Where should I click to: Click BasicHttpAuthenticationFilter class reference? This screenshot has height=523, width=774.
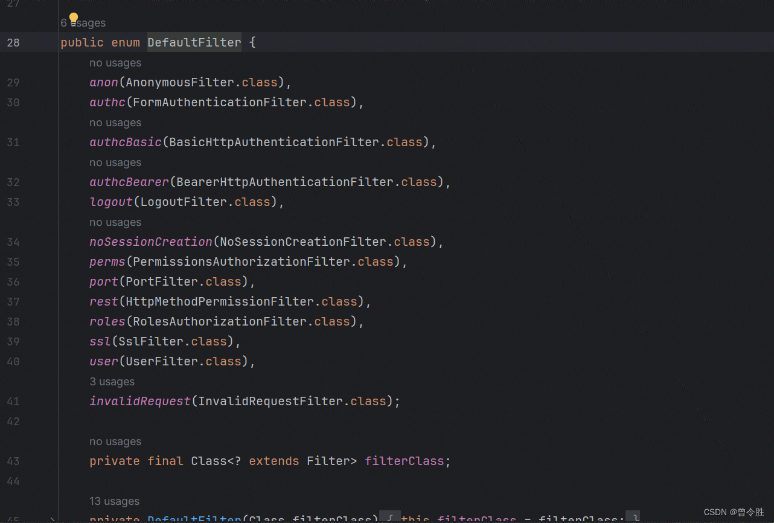click(x=274, y=142)
